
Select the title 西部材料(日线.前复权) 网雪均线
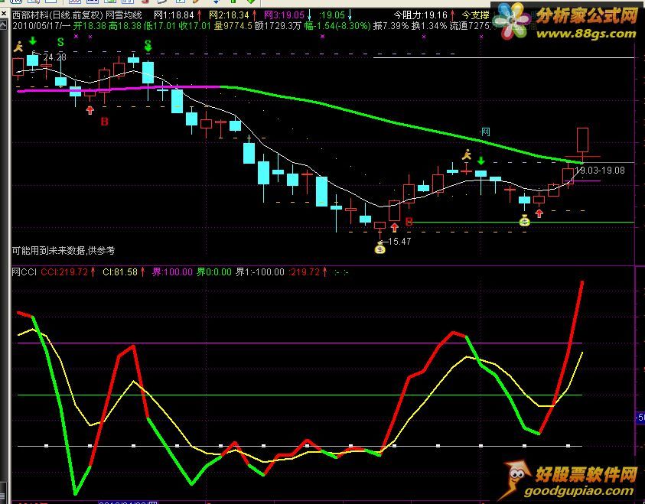coord(77,15)
